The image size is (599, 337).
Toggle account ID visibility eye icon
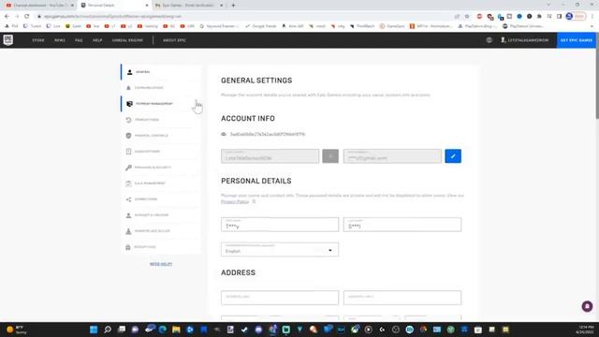[224, 134]
